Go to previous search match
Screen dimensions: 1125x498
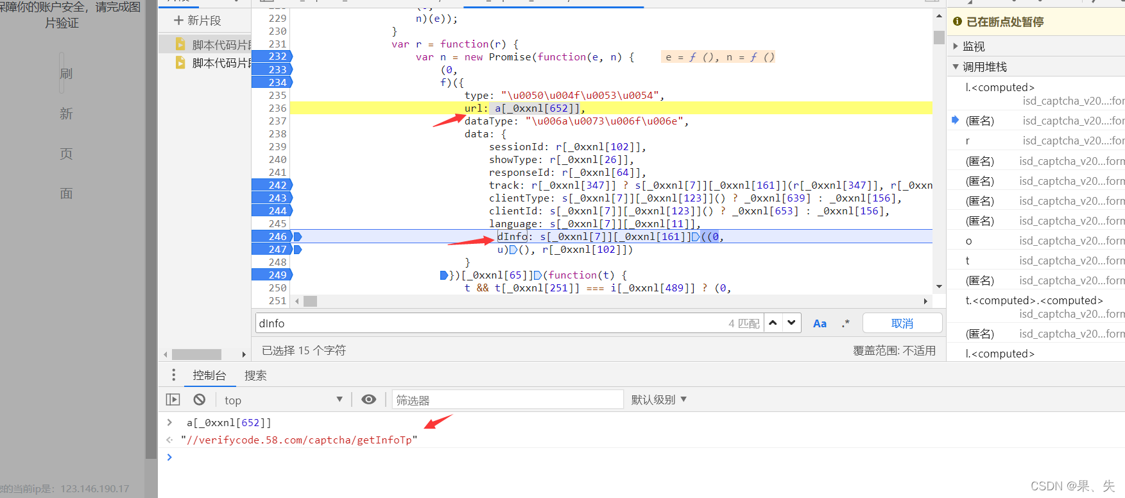click(x=773, y=323)
